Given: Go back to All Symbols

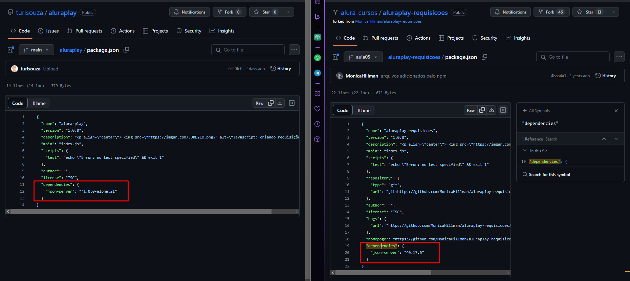Looking at the screenshot, I should 536,111.
